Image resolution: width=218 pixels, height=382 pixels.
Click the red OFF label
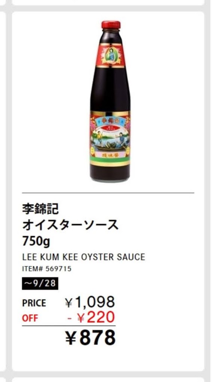[30, 318]
